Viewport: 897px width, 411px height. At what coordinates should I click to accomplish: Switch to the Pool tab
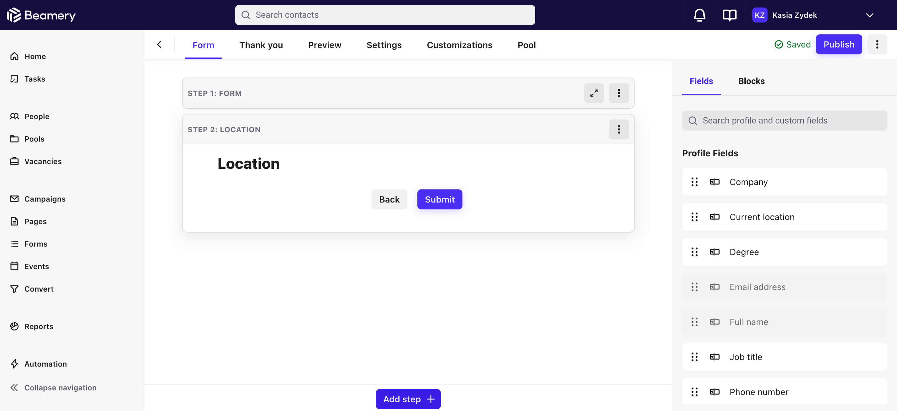click(527, 45)
